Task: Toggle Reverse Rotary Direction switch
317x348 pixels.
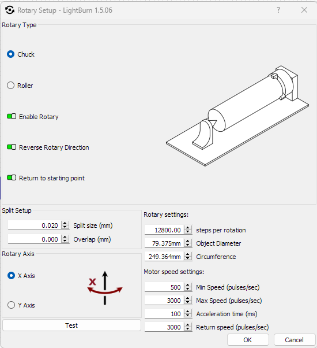Action: (12, 147)
